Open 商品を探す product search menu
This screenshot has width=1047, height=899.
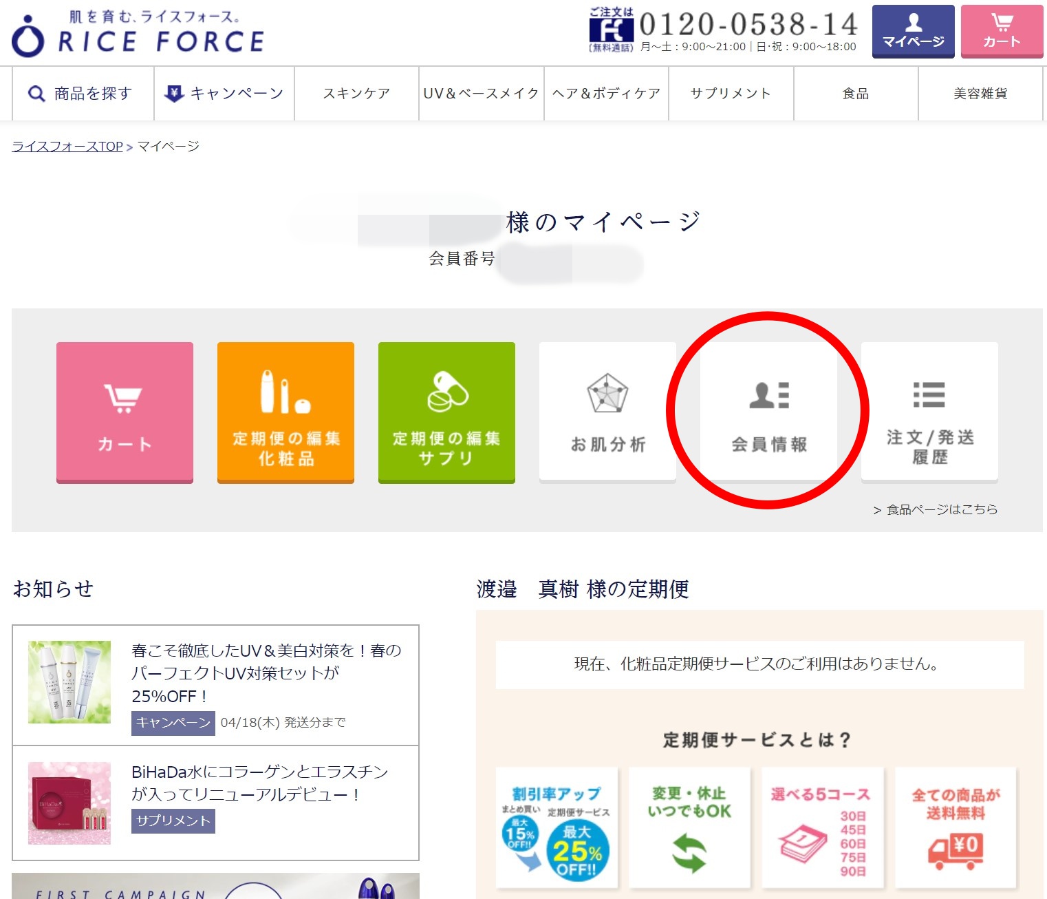pyautogui.click(x=81, y=94)
